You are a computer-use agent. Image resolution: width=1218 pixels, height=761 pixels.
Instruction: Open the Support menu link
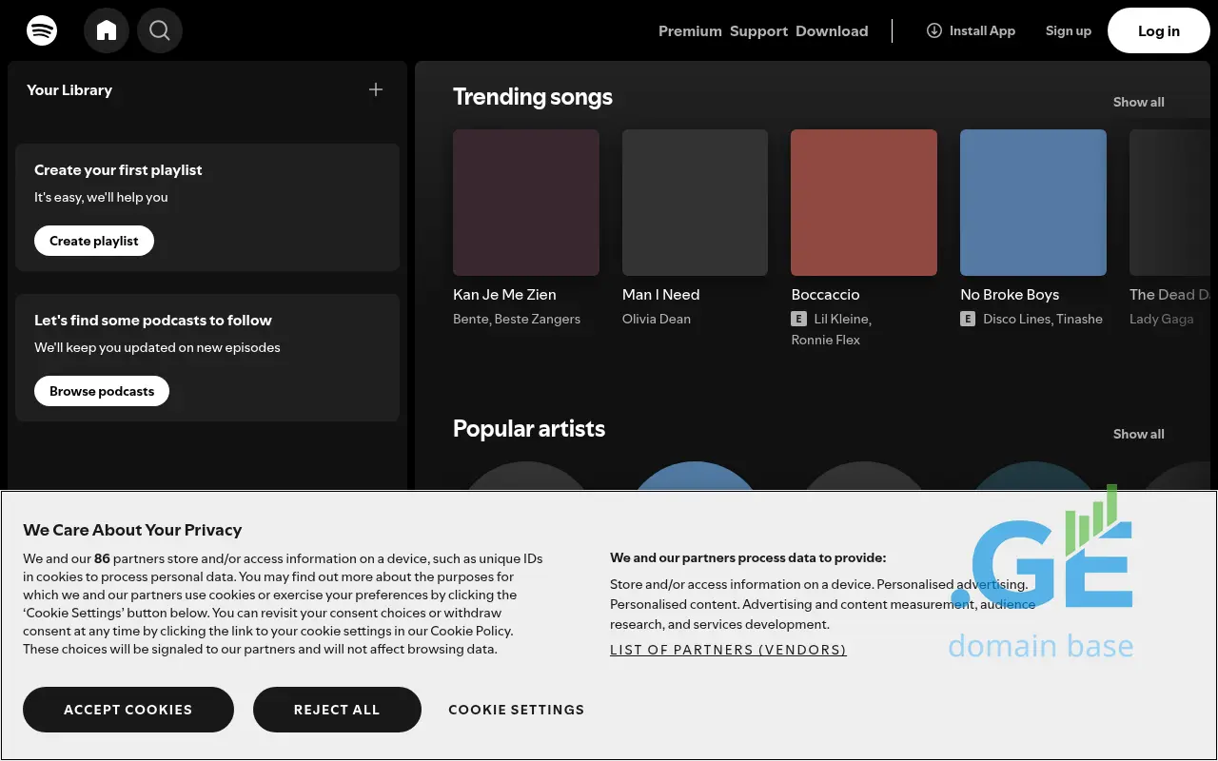[x=758, y=31]
